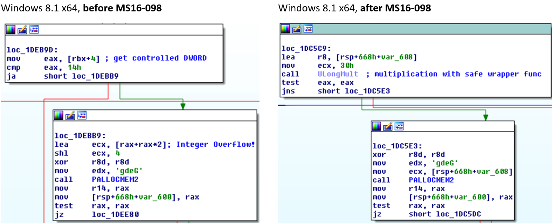
Task: Click the loc_1DC5DC jump target
Action: [x=458, y=214]
